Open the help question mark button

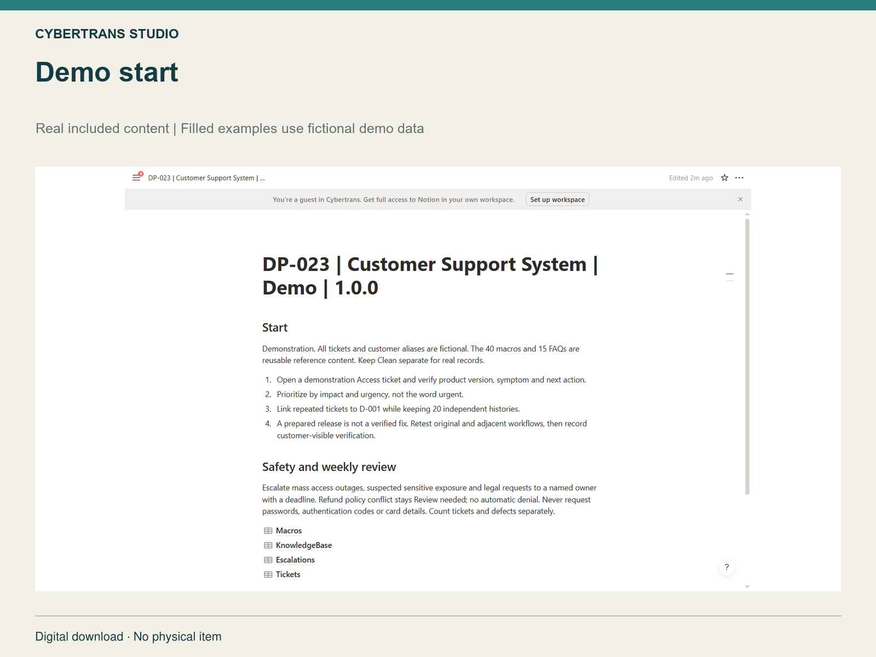click(727, 567)
